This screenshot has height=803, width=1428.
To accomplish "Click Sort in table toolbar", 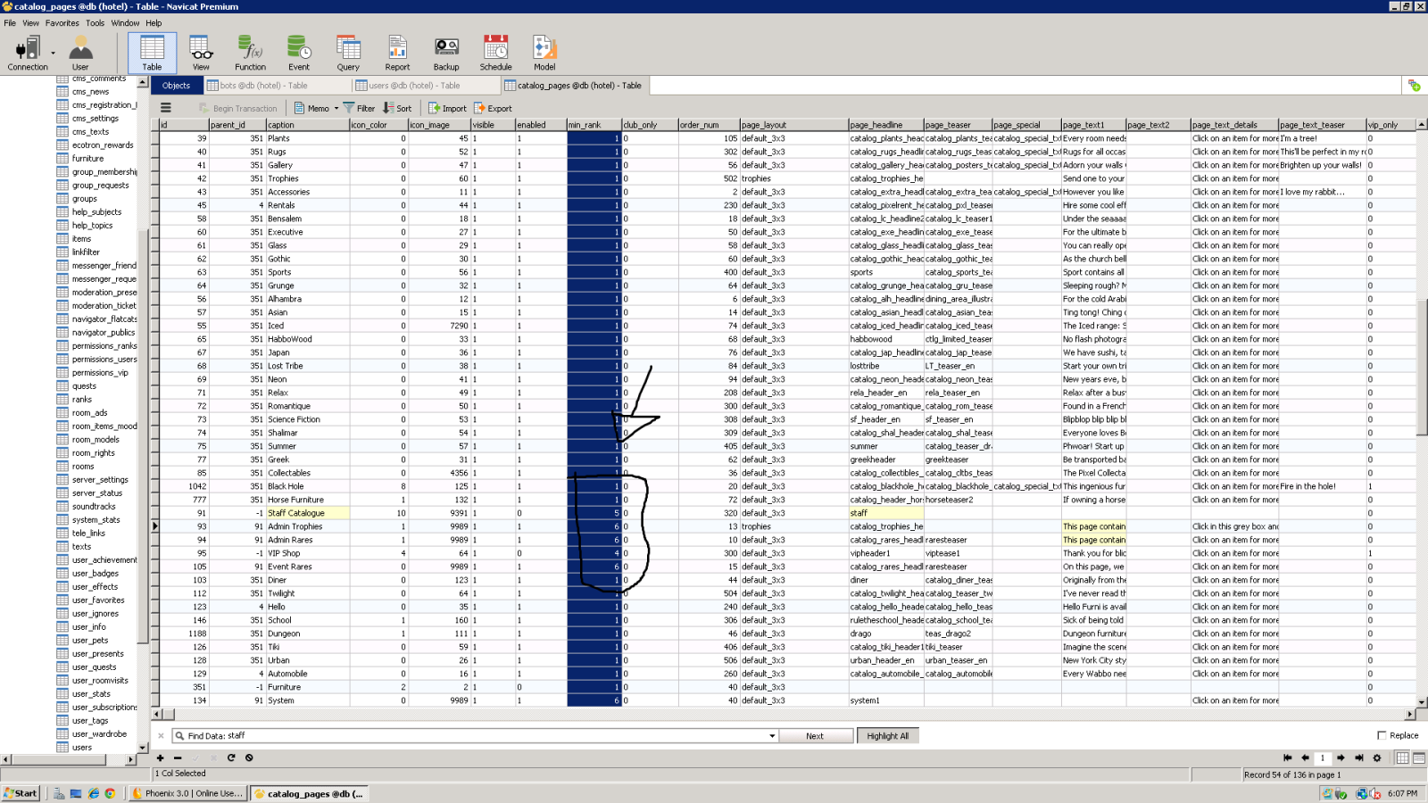I will pyautogui.click(x=397, y=108).
